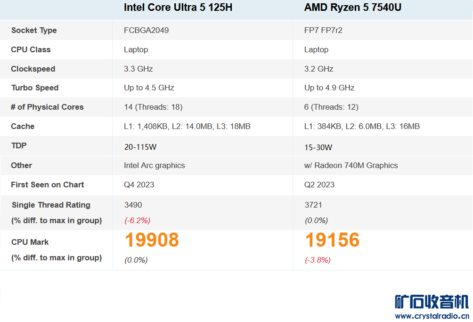
Task: Select the AMD CPU Mark score 19156
Action: click(332, 240)
